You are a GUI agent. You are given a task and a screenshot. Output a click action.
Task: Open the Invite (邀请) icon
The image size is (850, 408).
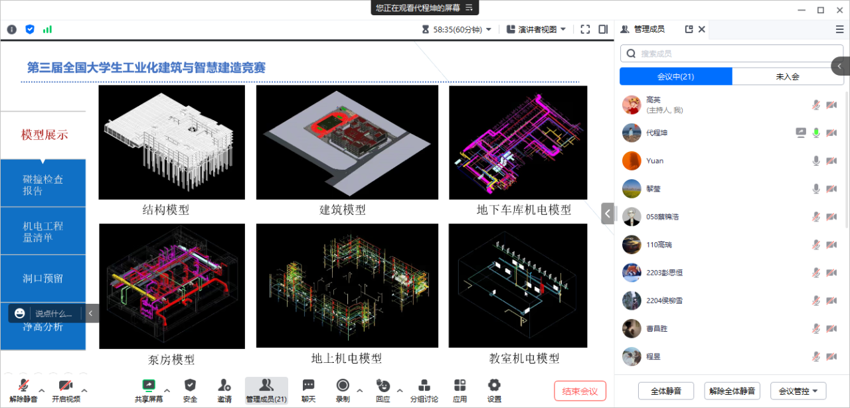pos(224,390)
